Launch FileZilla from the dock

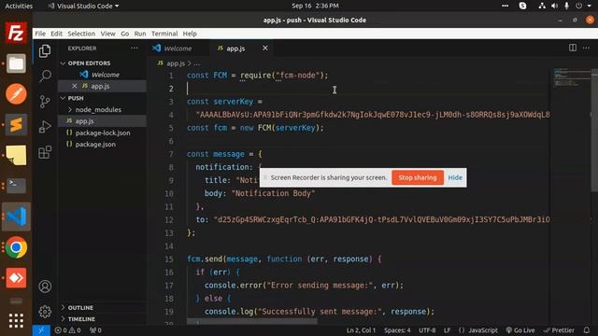(x=16, y=33)
